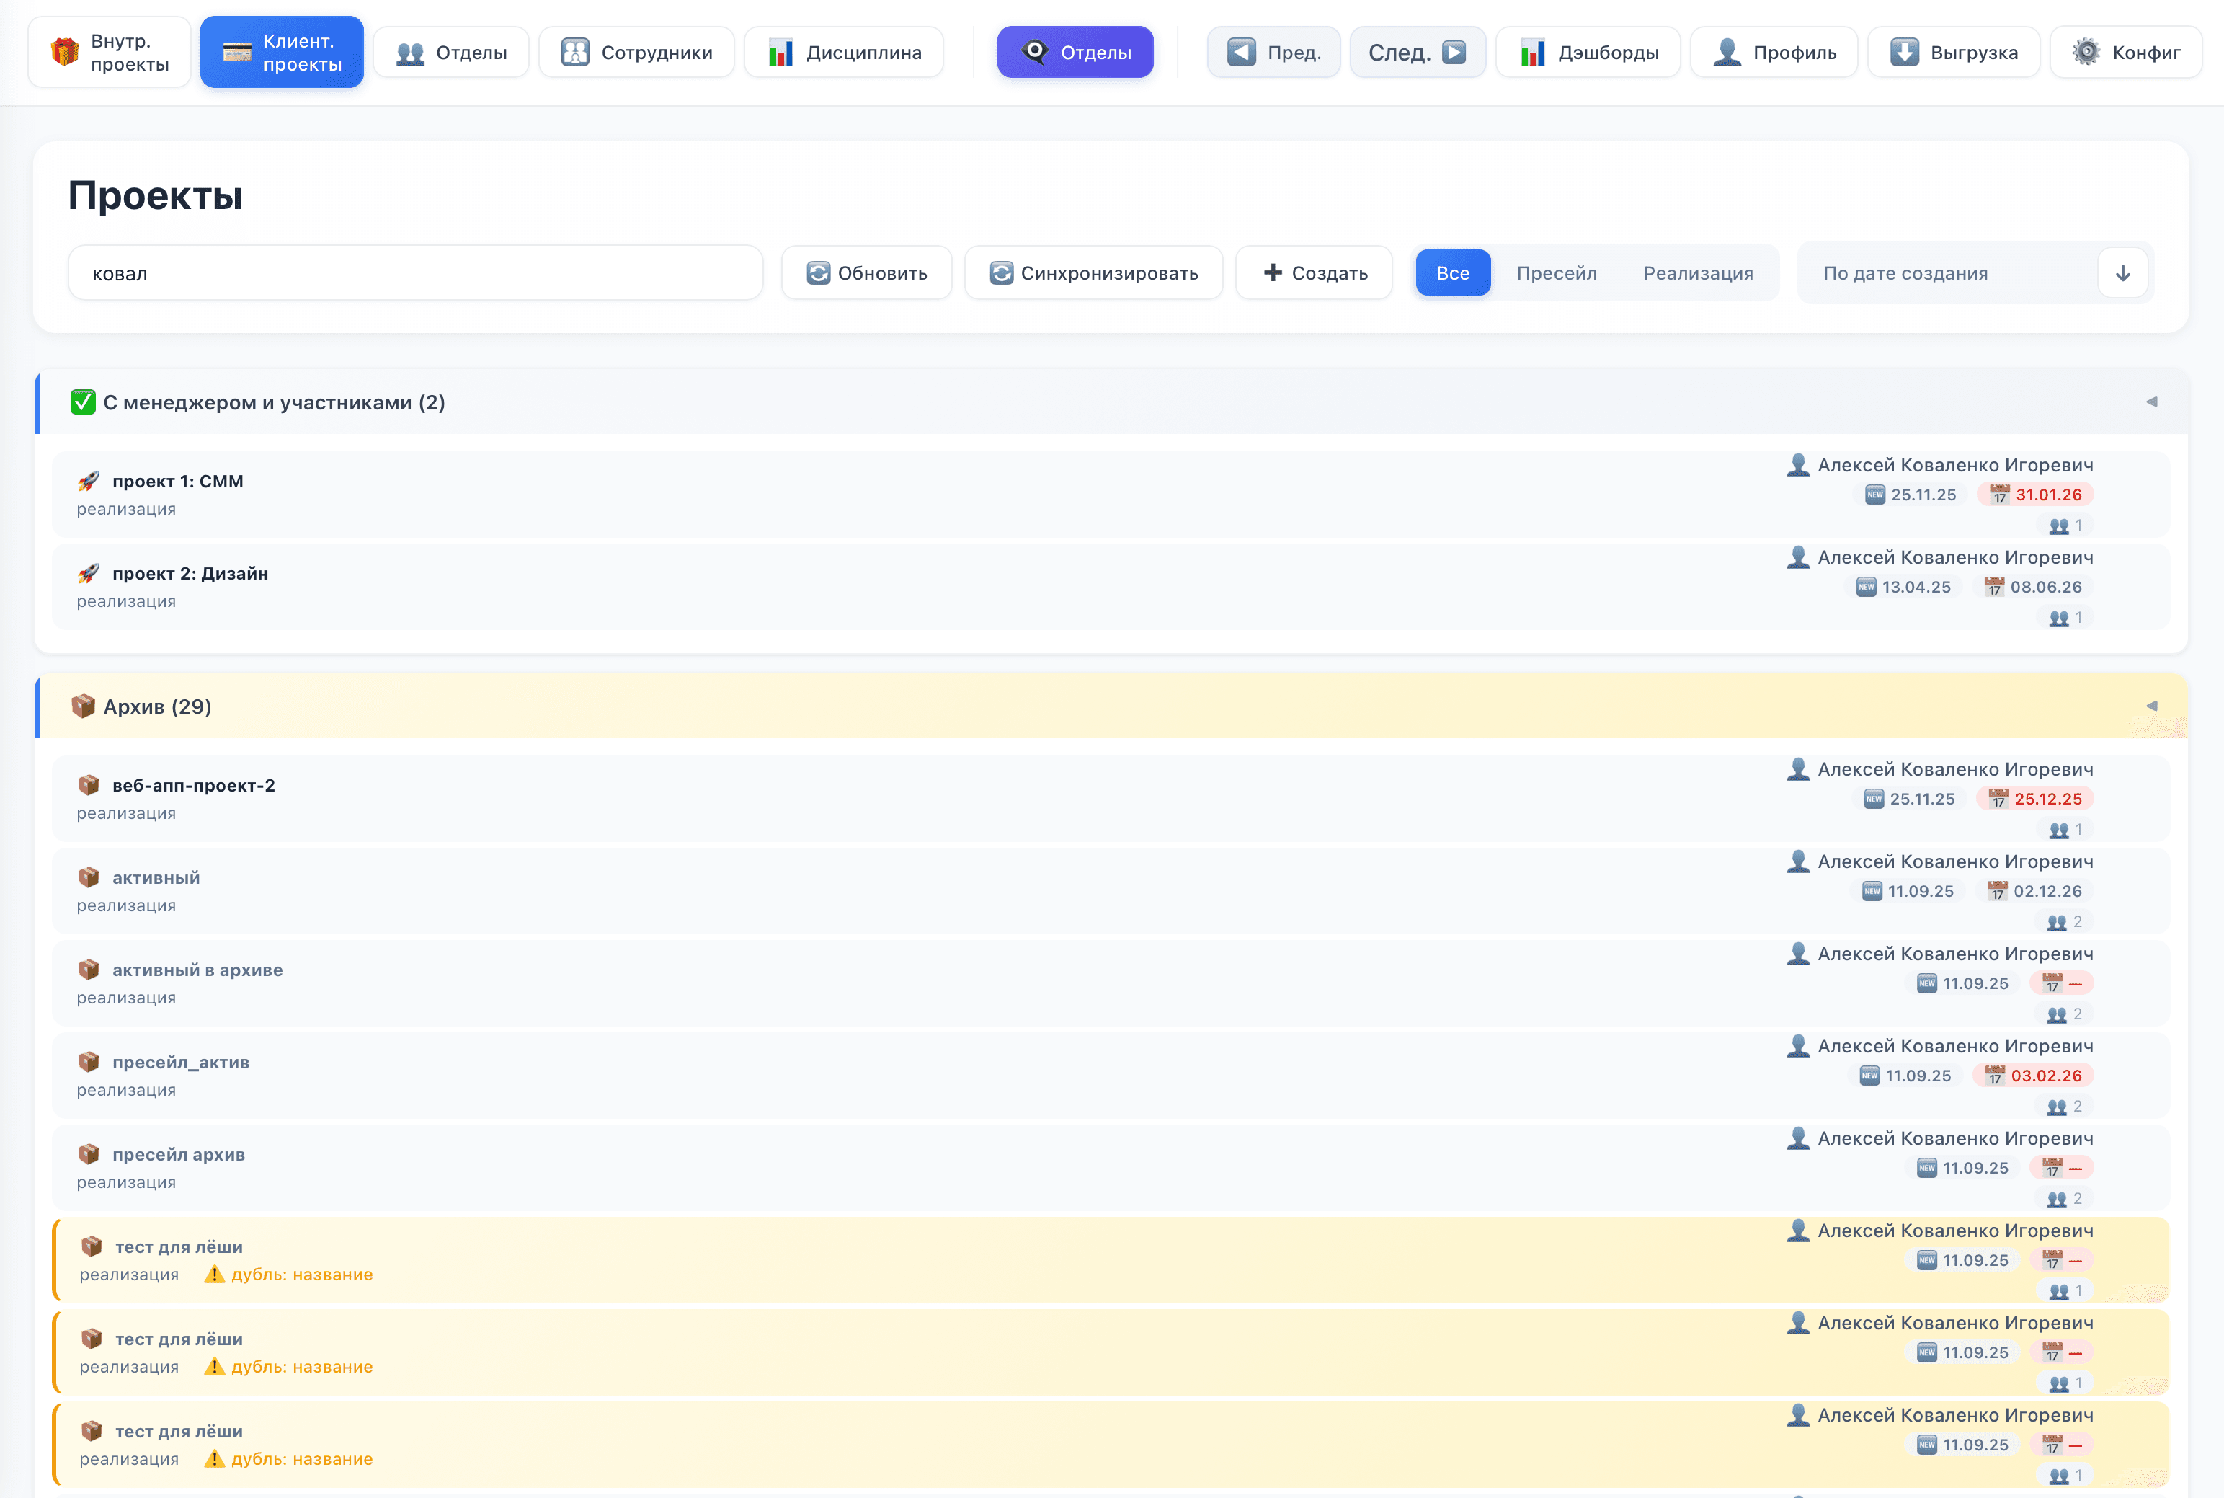
Task: Click the Создать button
Action: click(1314, 273)
